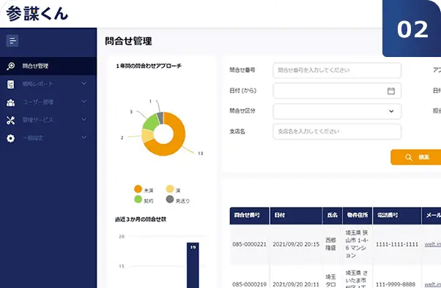The image size is (441, 288).
Task: Open the calendar icon in 日付 (から) field
Action: pyautogui.click(x=391, y=91)
